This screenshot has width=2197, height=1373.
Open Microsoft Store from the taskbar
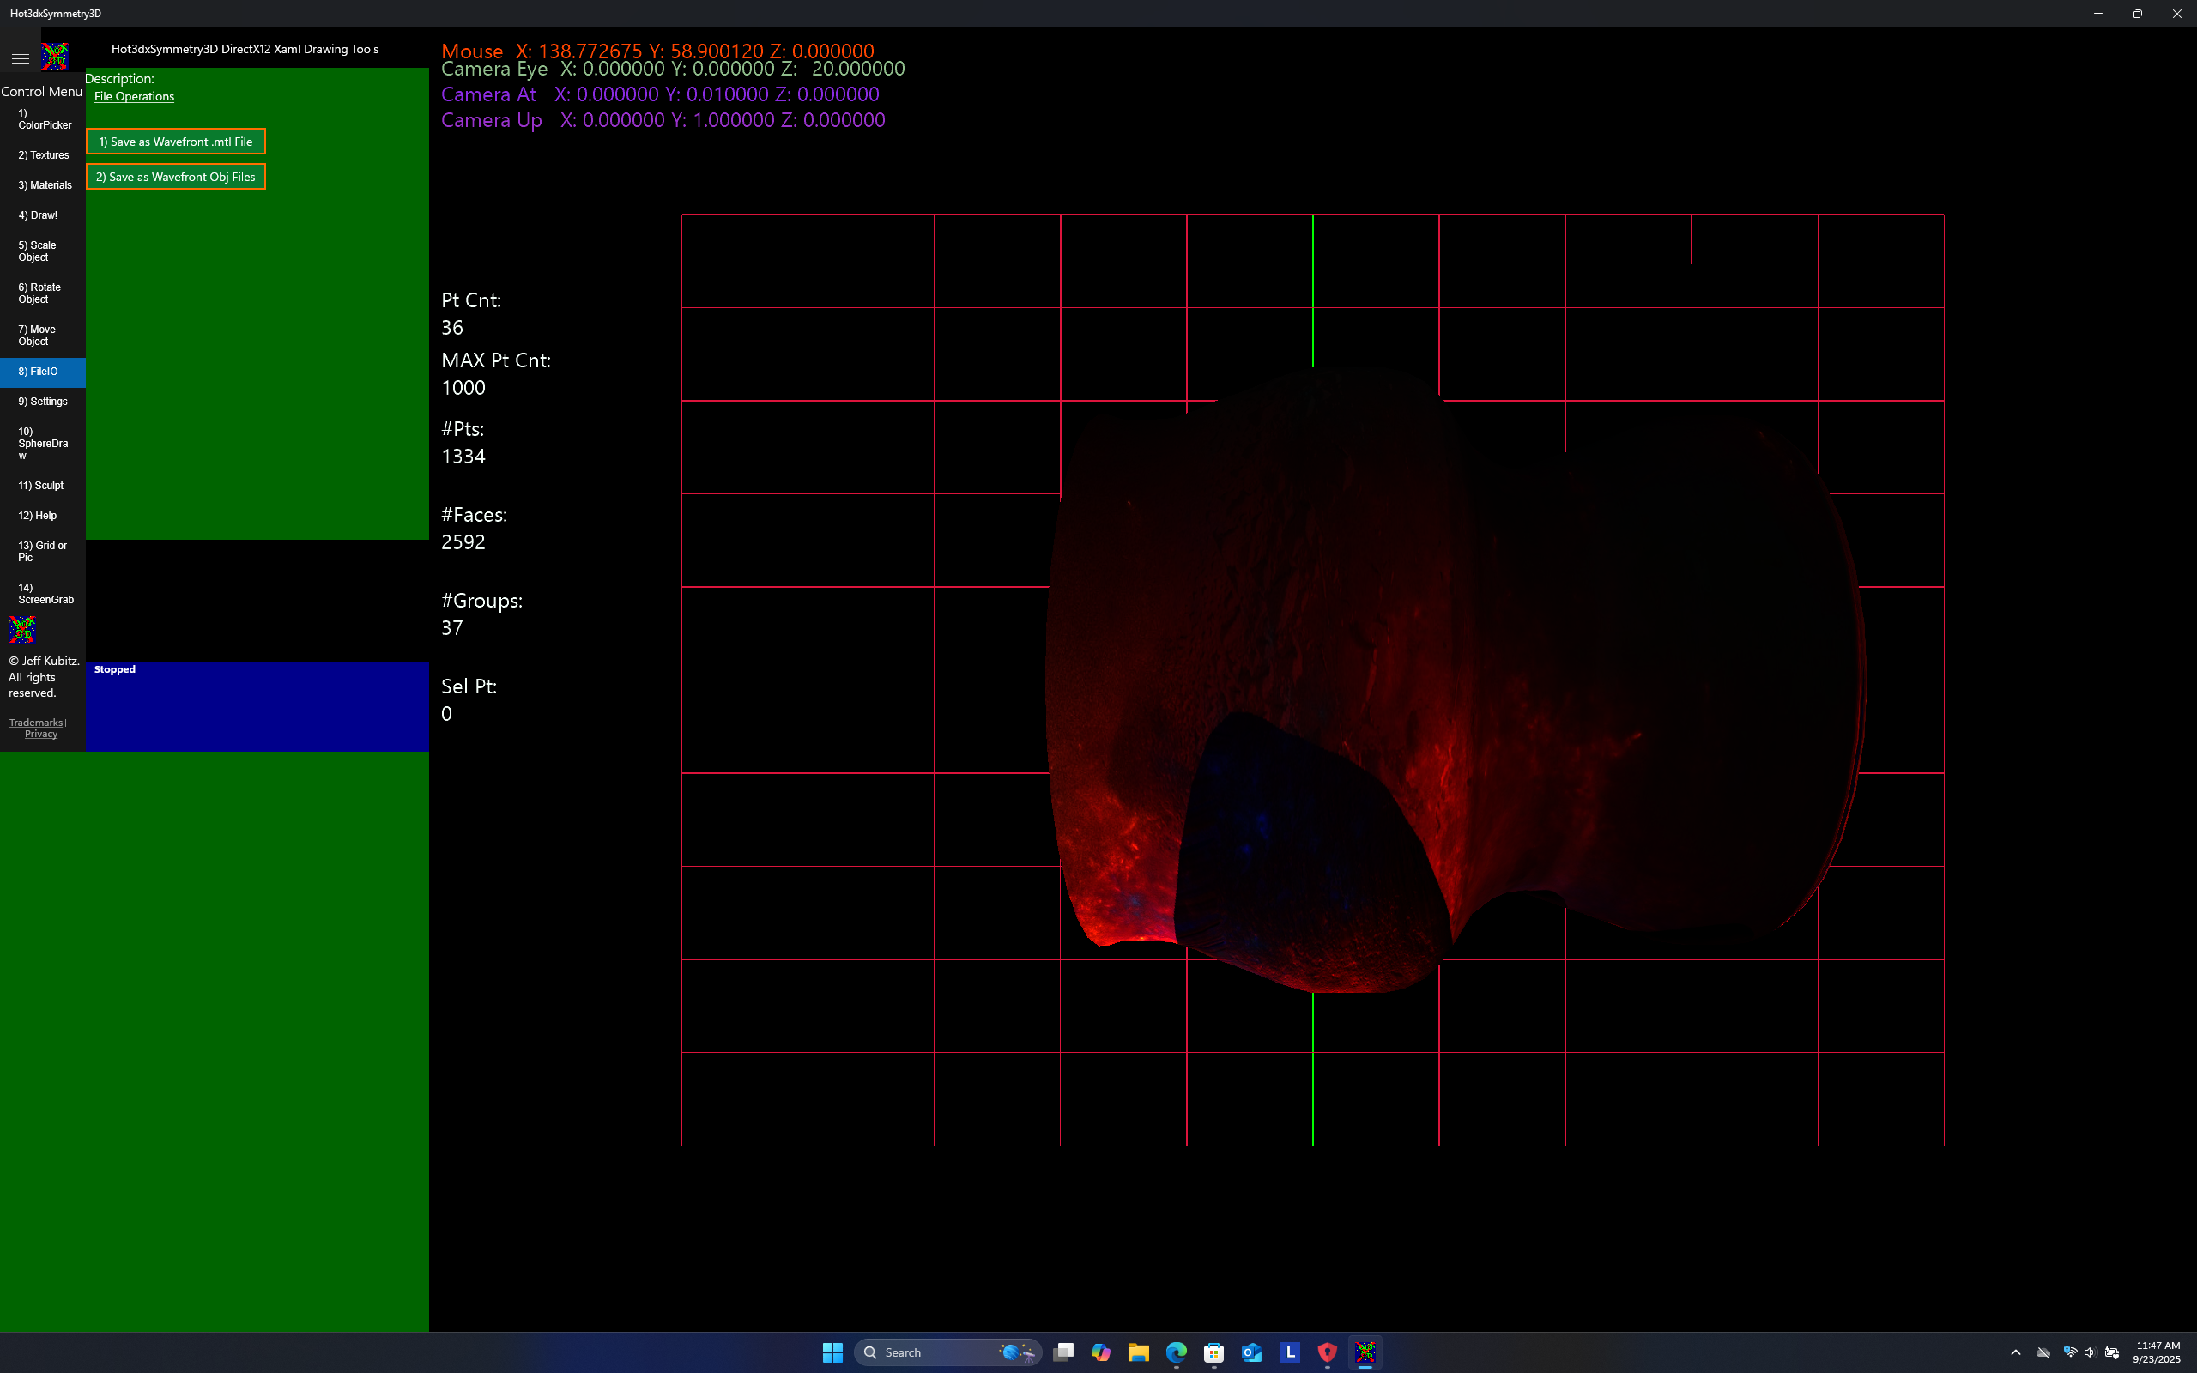(1213, 1352)
